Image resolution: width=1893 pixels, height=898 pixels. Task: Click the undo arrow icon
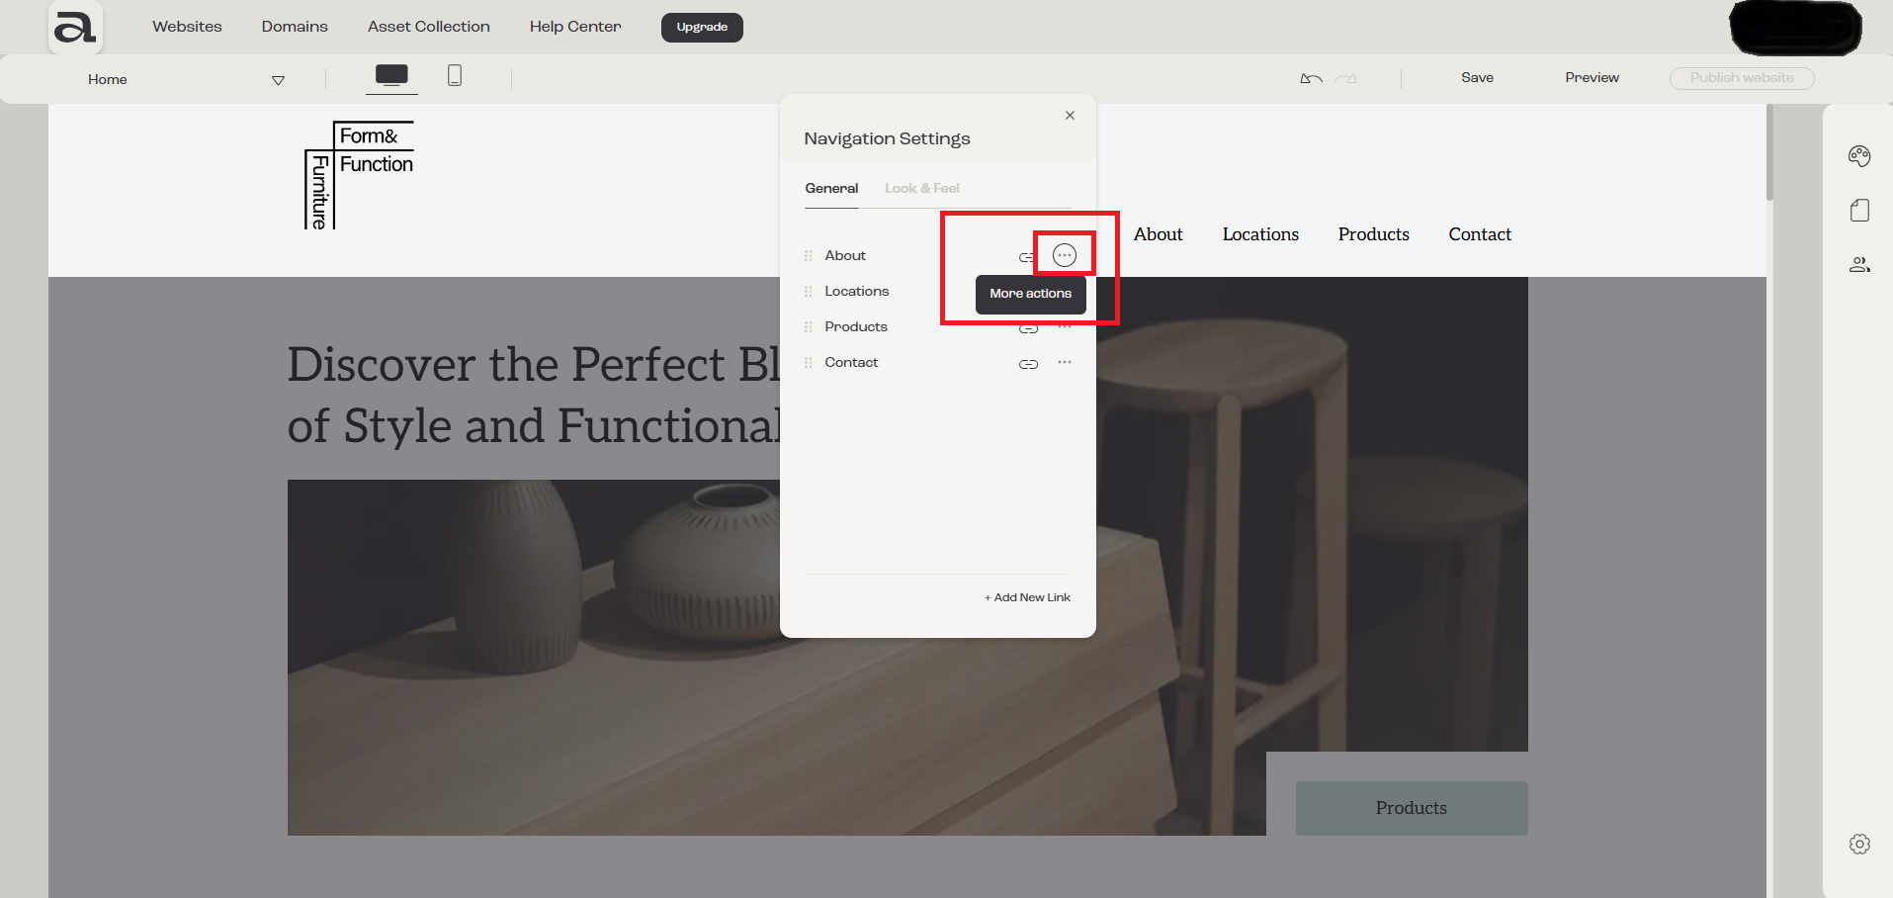pos(1311,78)
